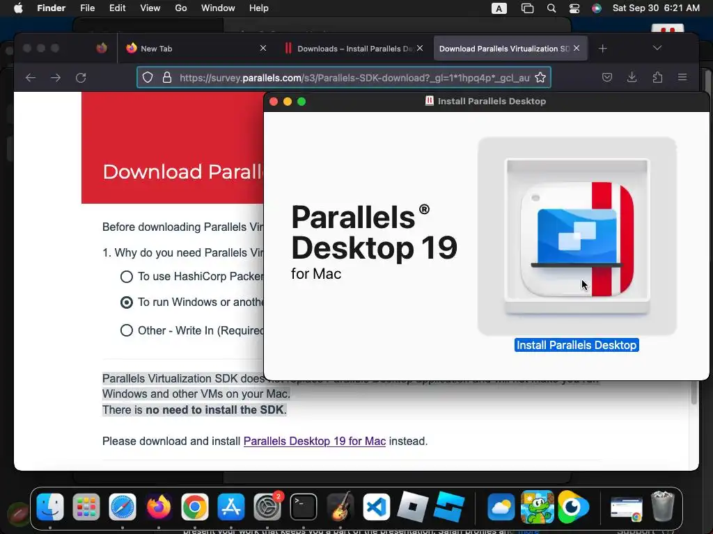Open date and time in menu bar
This screenshot has height=534, width=713.
click(656, 8)
